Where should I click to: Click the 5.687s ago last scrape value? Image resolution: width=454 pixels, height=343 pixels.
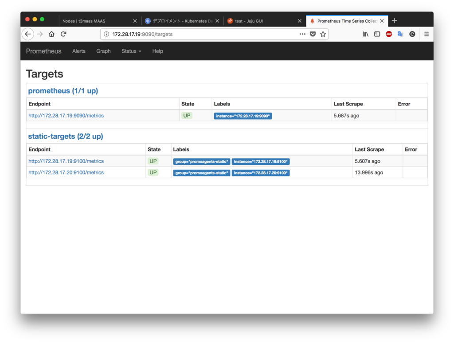[346, 116]
